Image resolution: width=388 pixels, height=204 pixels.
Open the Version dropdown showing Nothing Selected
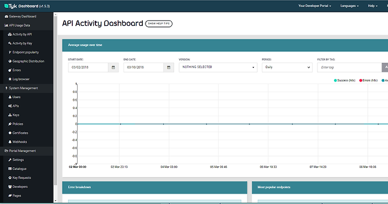(x=218, y=67)
